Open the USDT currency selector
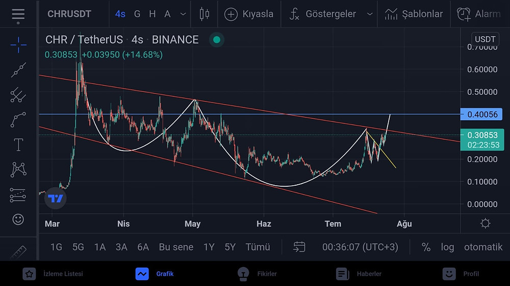Screen dimensions: 510x286 click(x=486, y=39)
